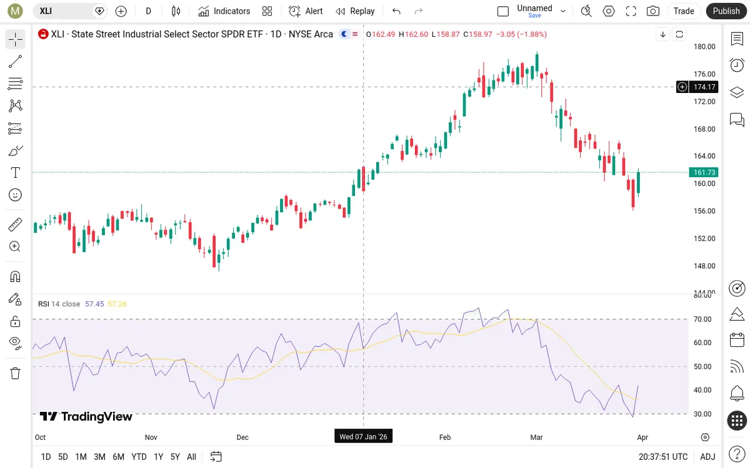Open the alerts alarm clock panel
Screen dimensions: 750x468
737,65
